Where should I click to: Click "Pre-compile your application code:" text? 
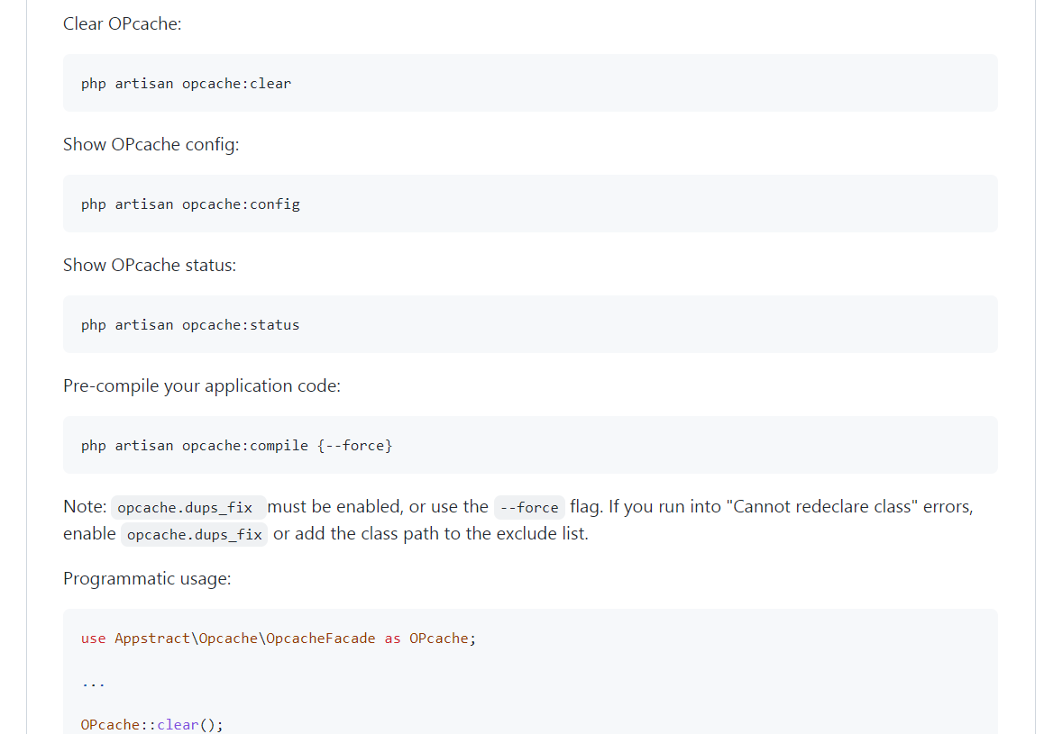(x=201, y=385)
